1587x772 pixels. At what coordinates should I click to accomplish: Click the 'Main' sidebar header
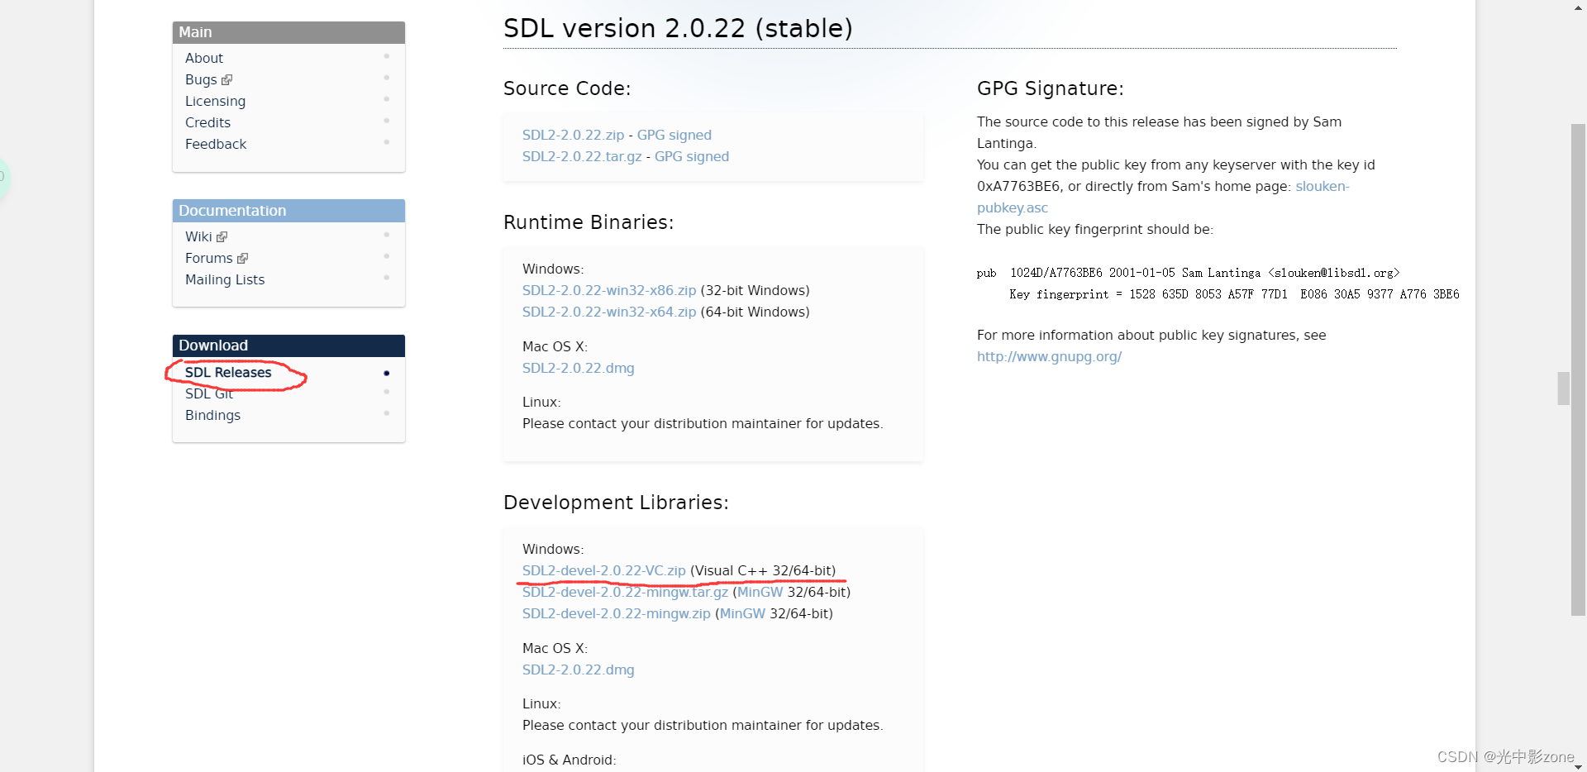coord(288,32)
